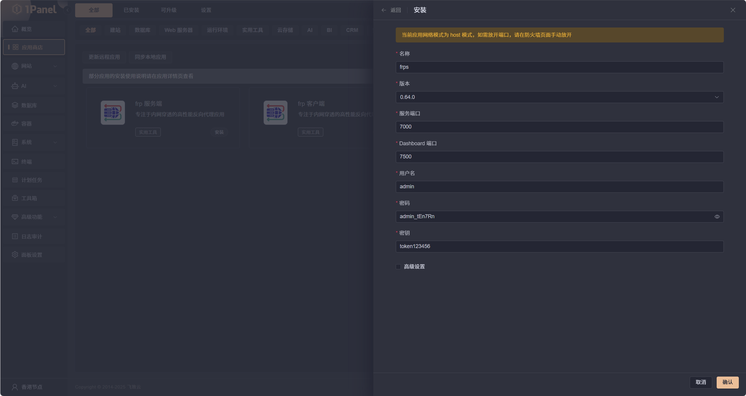This screenshot has width=746, height=396.
Task: Click the 确认 confirm button
Action: click(x=727, y=382)
